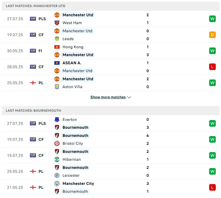
Task: Click the Manchester City crest icon
Action: click(x=57, y=184)
